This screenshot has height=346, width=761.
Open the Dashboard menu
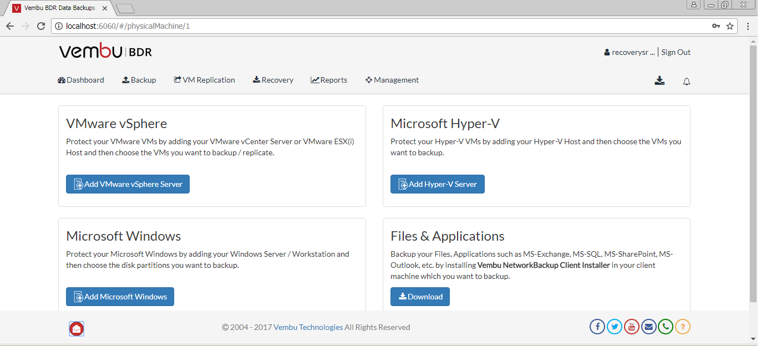point(81,80)
